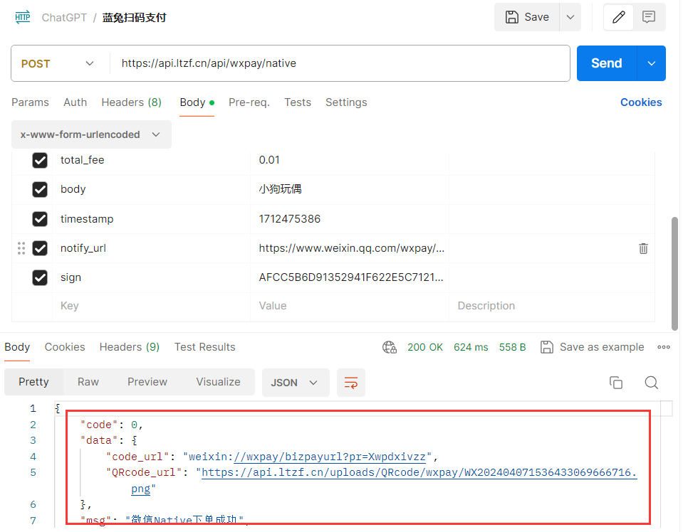
Task: Click the pencil edit icon
Action: click(x=618, y=17)
